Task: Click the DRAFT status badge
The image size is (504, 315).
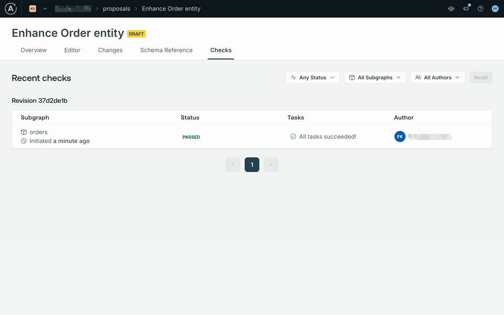Action: pos(136,34)
